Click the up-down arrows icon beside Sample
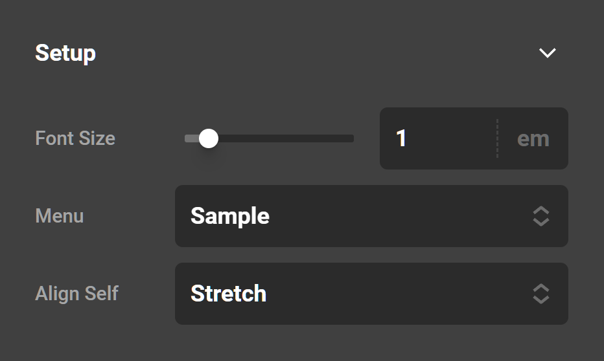Screen dimensions: 604x361 pyautogui.click(x=541, y=216)
